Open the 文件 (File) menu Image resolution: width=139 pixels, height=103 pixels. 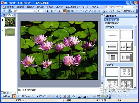point(10,7)
